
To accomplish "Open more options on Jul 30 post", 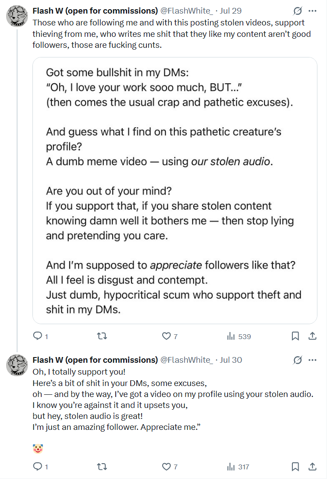I will pyautogui.click(x=313, y=360).
